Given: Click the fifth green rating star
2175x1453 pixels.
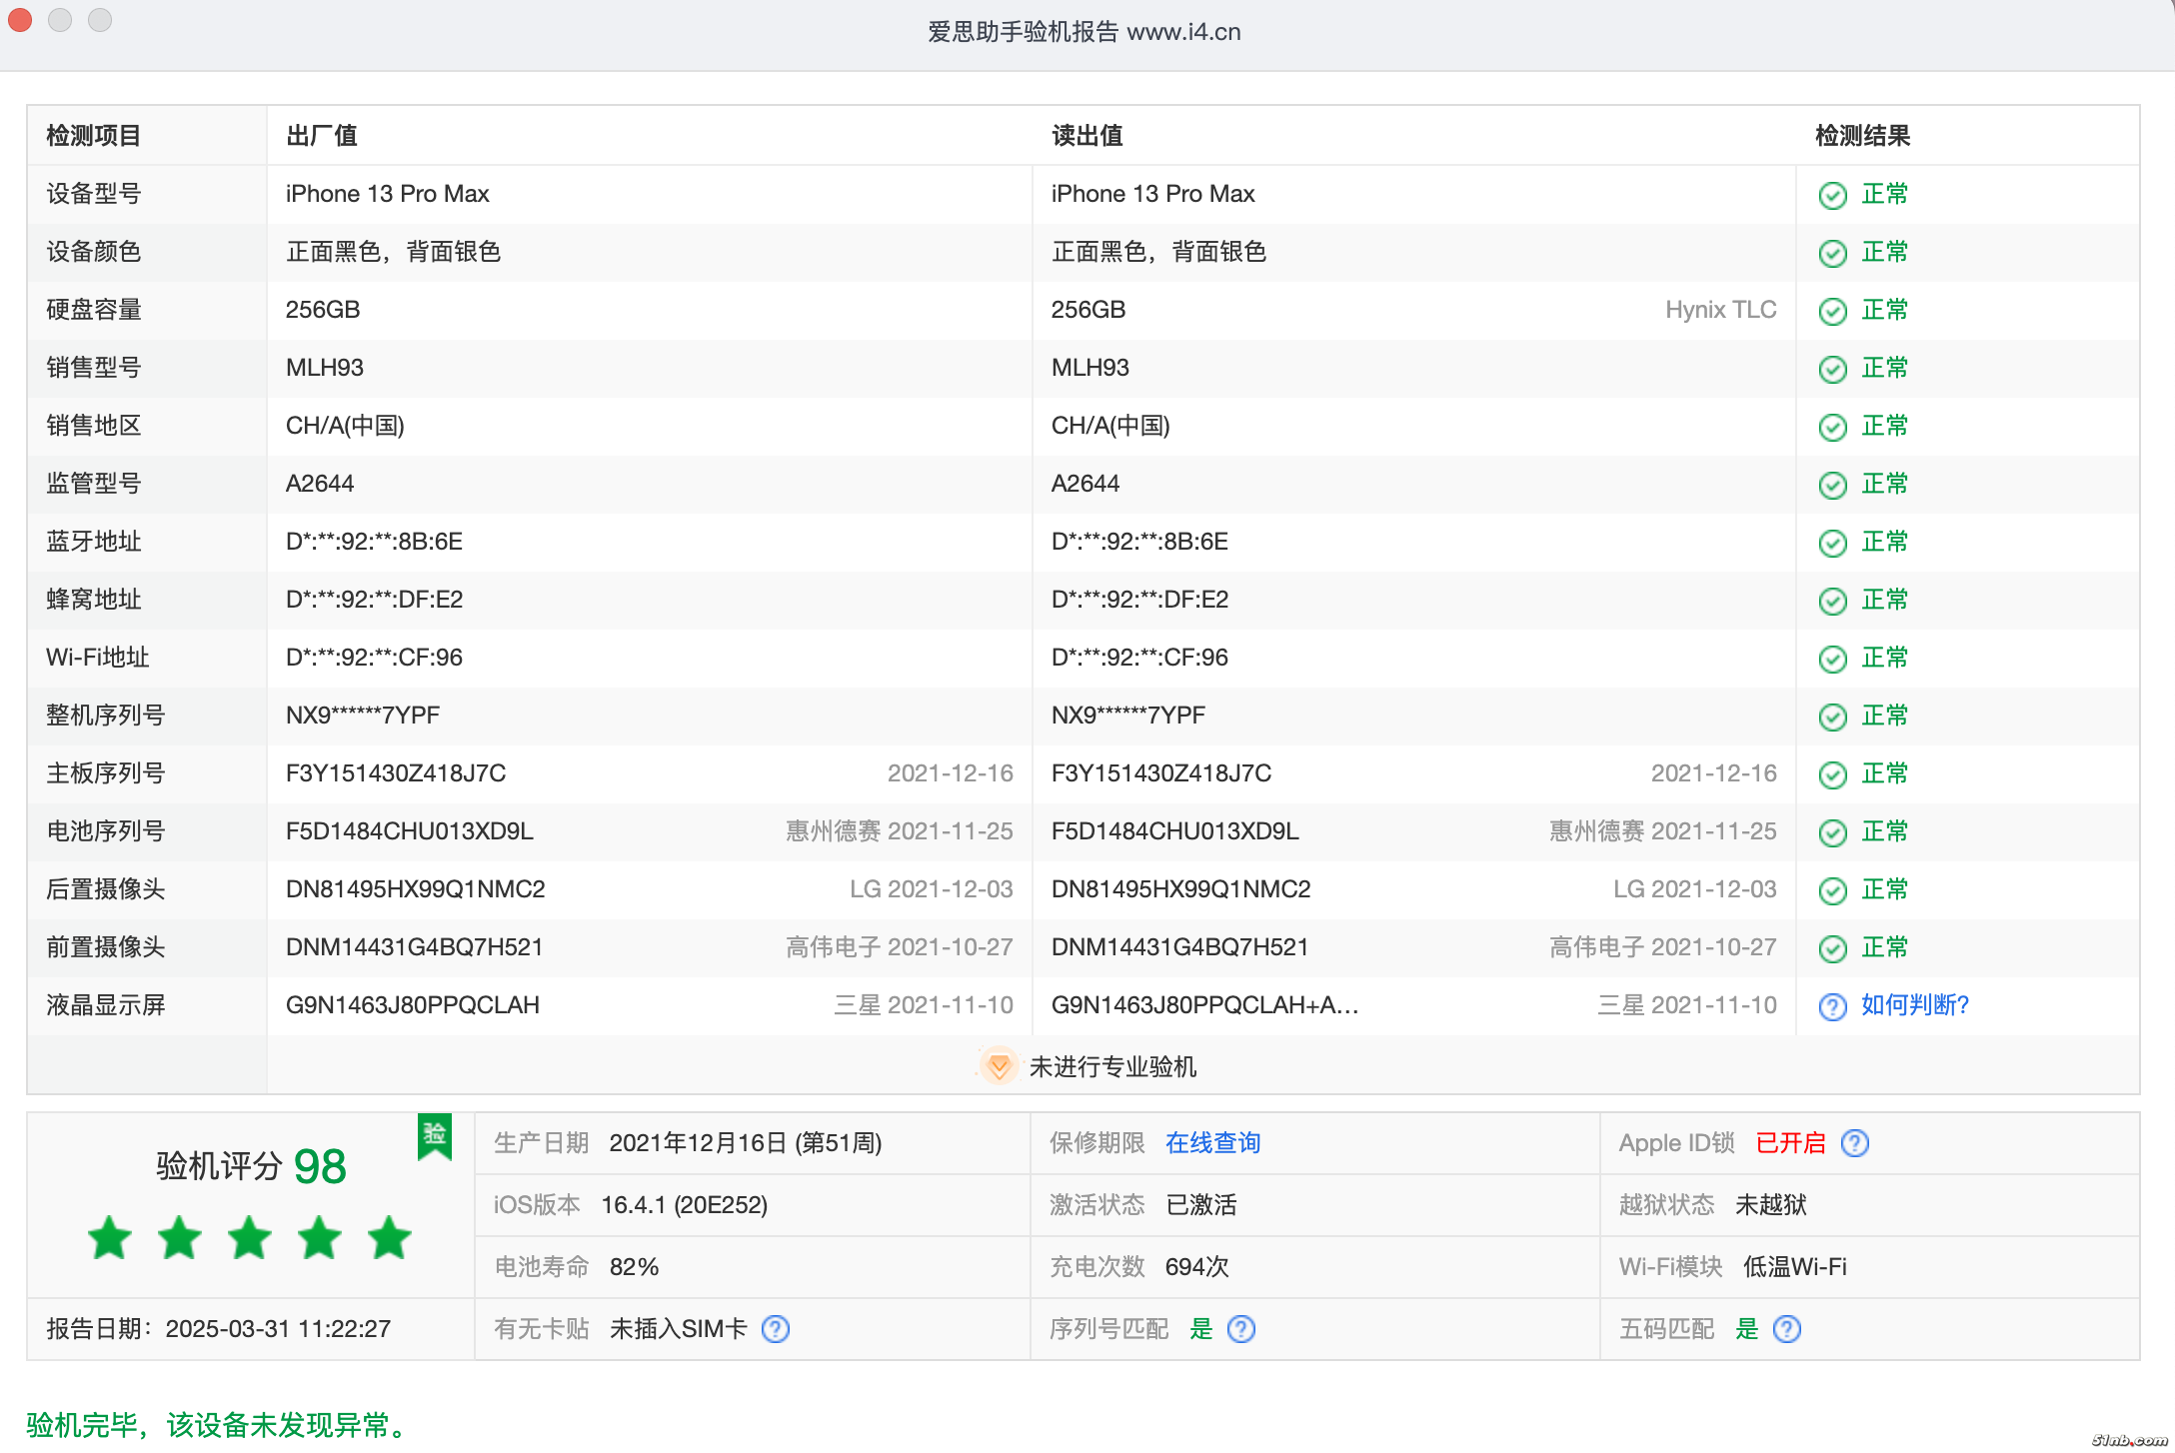Looking at the screenshot, I should (389, 1238).
